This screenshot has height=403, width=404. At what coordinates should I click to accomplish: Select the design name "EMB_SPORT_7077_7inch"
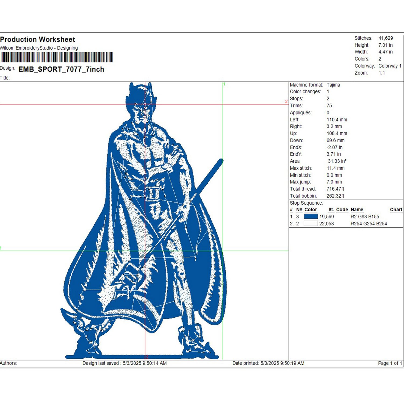61,70
